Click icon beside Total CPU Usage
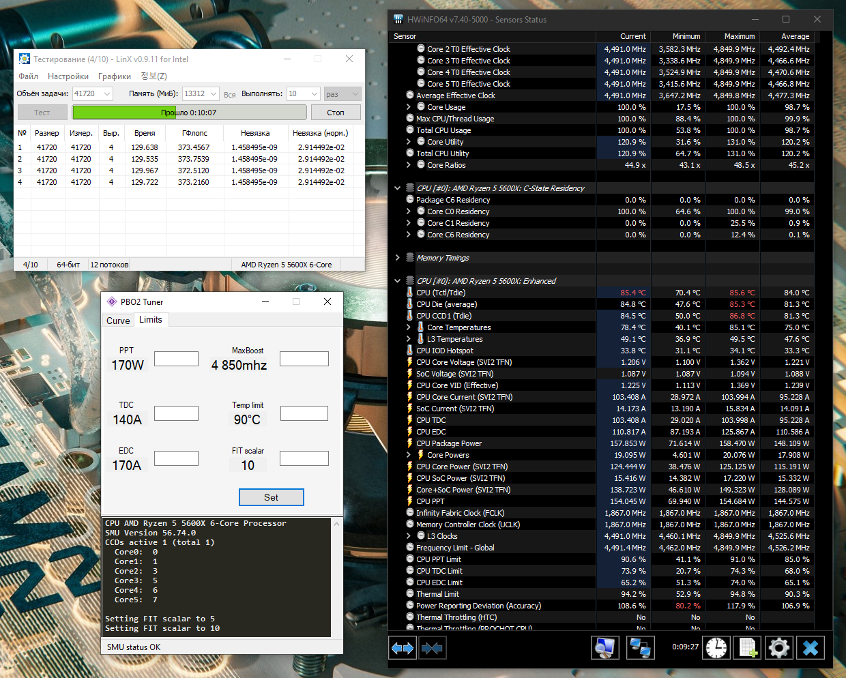846x678 pixels. tap(410, 130)
